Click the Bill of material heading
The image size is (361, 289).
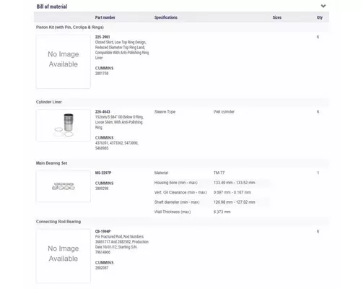coord(52,7)
